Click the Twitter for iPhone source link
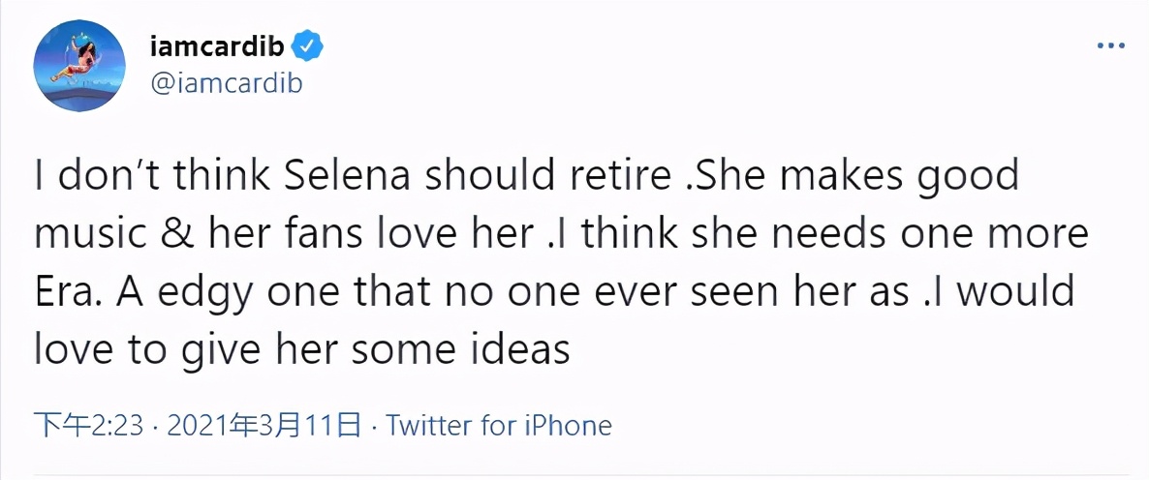The width and height of the screenshot is (1149, 480). [499, 426]
